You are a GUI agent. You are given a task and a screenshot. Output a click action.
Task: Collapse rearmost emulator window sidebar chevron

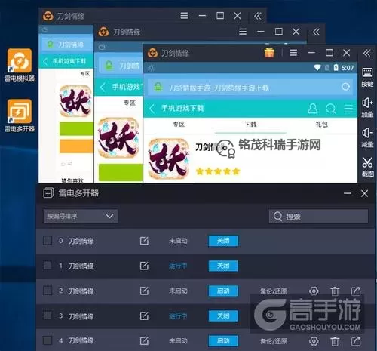tap(258, 16)
